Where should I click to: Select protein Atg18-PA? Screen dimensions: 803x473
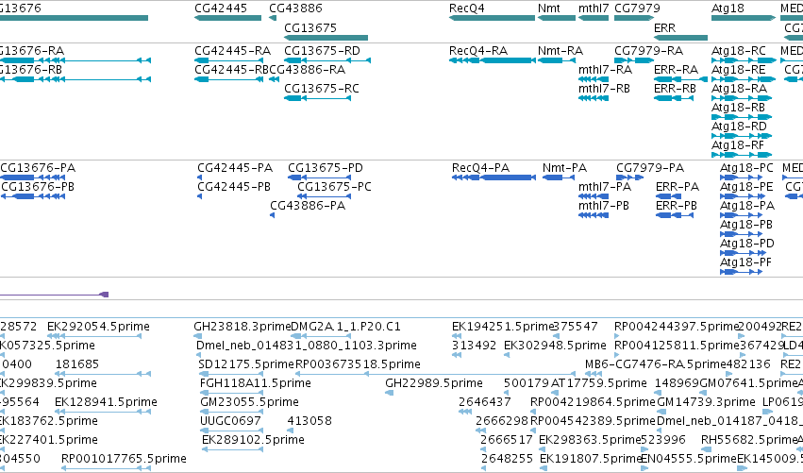click(741, 215)
